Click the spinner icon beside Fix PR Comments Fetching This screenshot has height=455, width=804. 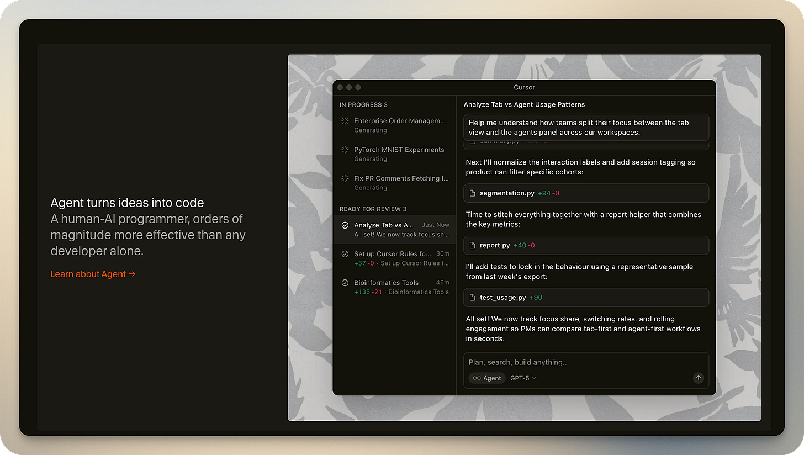pos(345,178)
